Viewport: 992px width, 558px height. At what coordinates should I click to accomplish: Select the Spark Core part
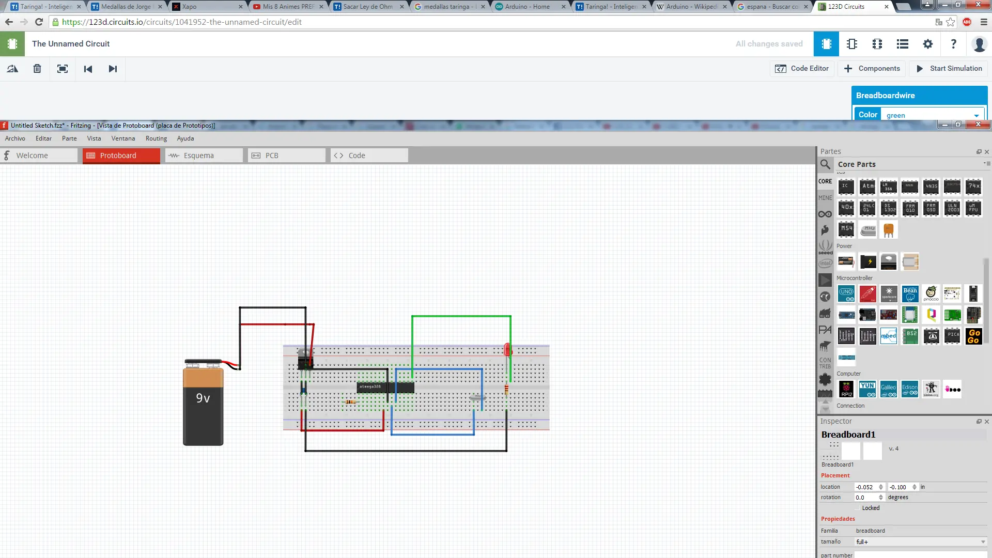(x=889, y=294)
